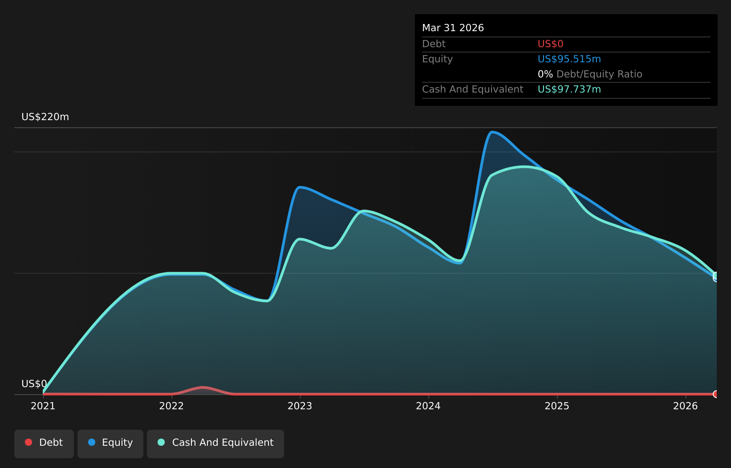Click the 2024 axis label
731x468 pixels.
tap(428, 406)
